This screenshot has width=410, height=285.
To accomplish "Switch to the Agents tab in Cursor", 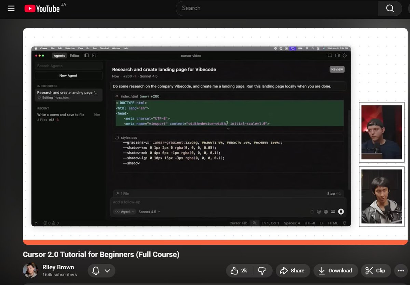I will click(59, 56).
